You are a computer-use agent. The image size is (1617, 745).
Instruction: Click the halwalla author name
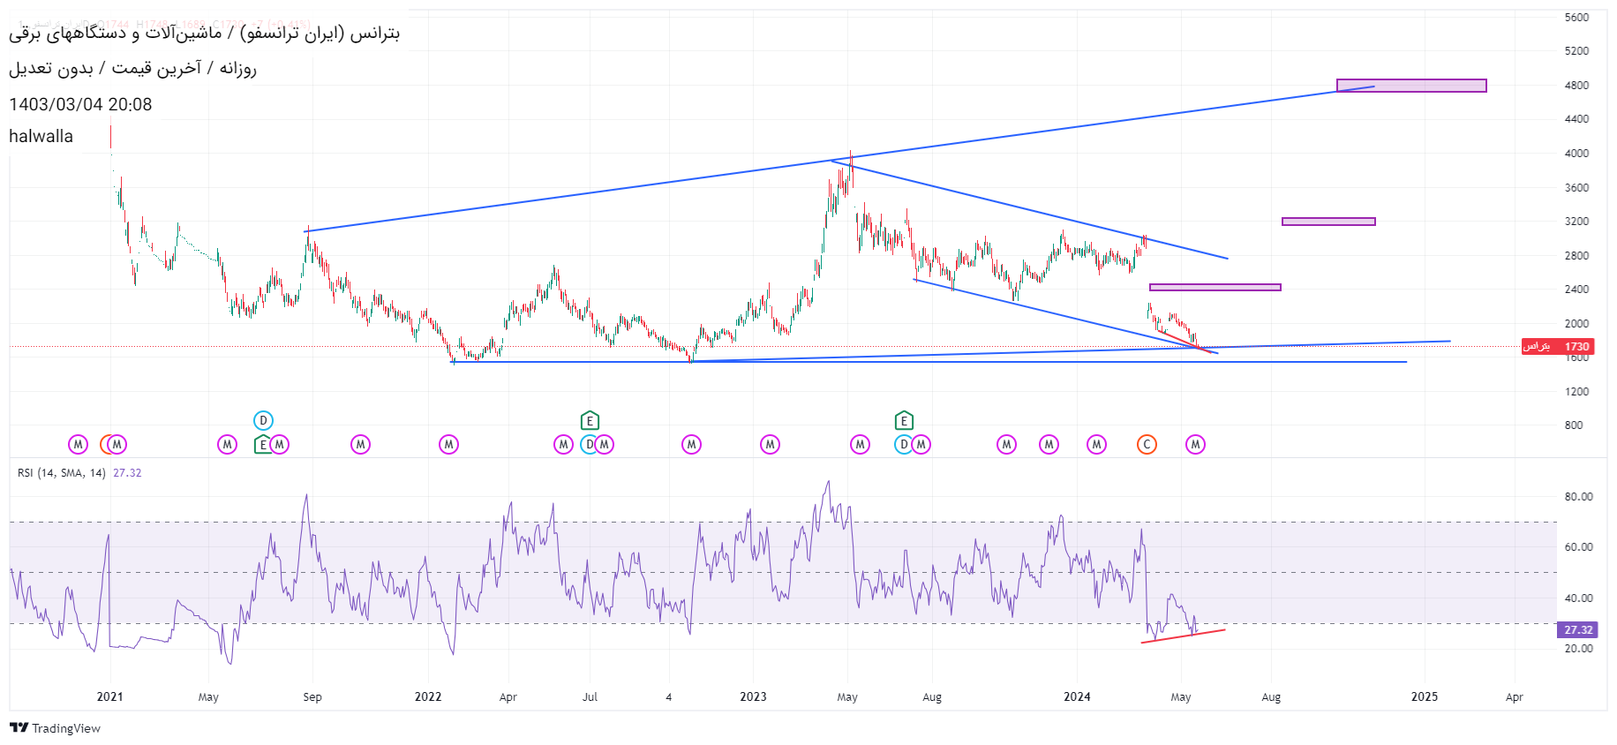tap(41, 136)
